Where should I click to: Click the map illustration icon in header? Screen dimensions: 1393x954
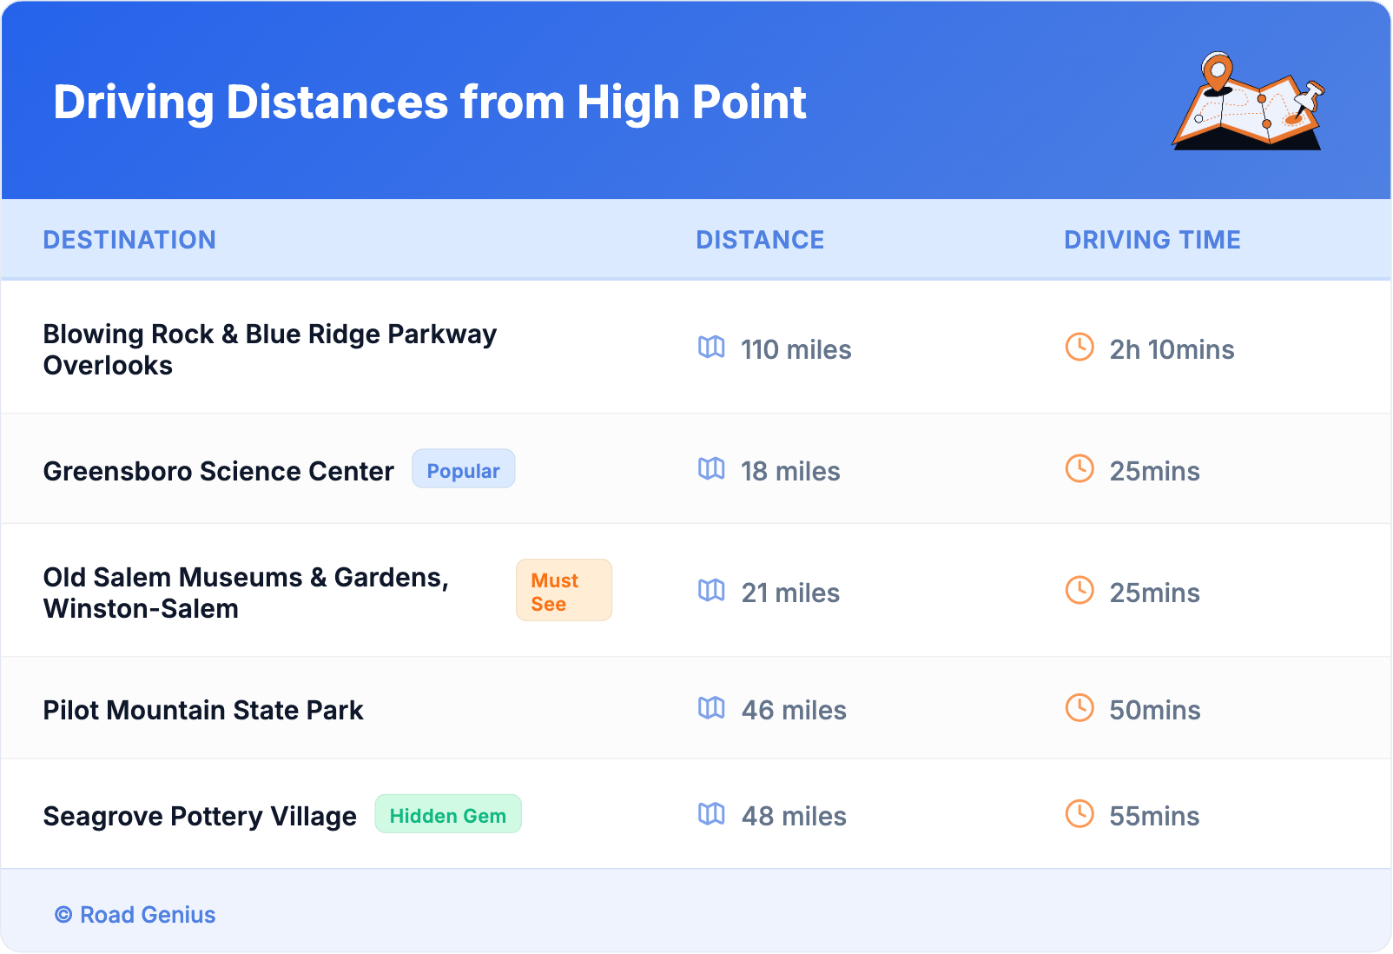click(1248, 102)
